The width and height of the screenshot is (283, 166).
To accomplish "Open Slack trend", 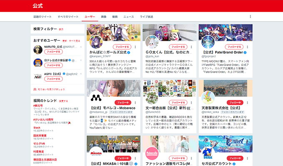I will click(x=37, y=127).
